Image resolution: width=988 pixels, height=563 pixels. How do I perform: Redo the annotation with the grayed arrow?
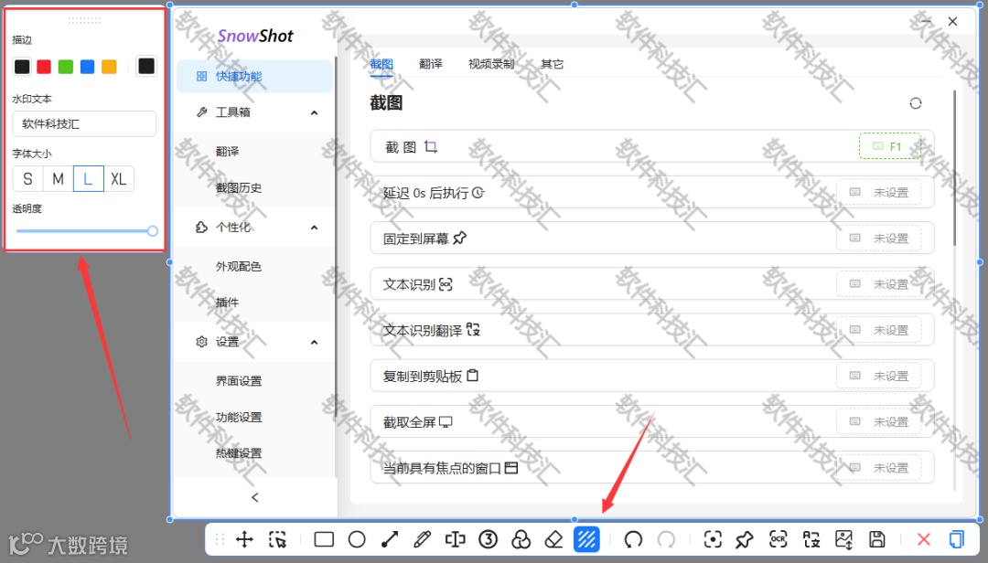pos(666,540)
